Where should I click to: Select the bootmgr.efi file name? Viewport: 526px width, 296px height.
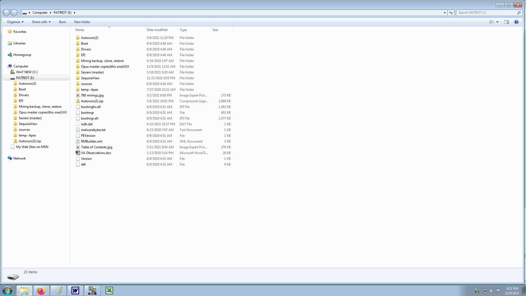[90, 118]
